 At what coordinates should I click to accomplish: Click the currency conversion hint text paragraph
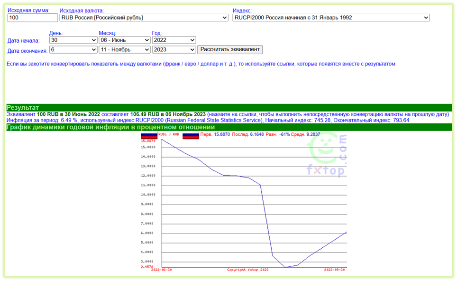point(201,64)
